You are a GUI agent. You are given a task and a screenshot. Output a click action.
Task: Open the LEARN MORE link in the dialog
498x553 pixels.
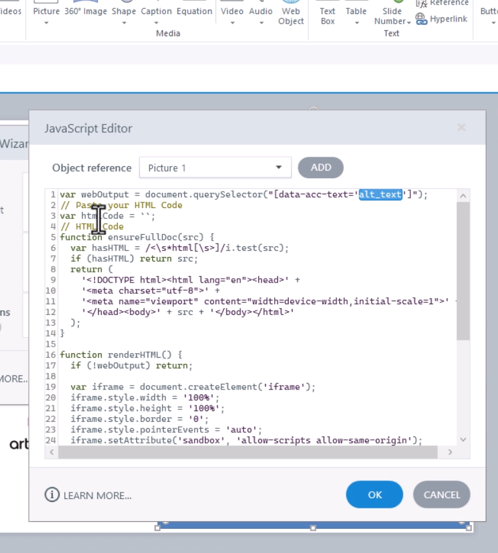(x=89, y=495)
